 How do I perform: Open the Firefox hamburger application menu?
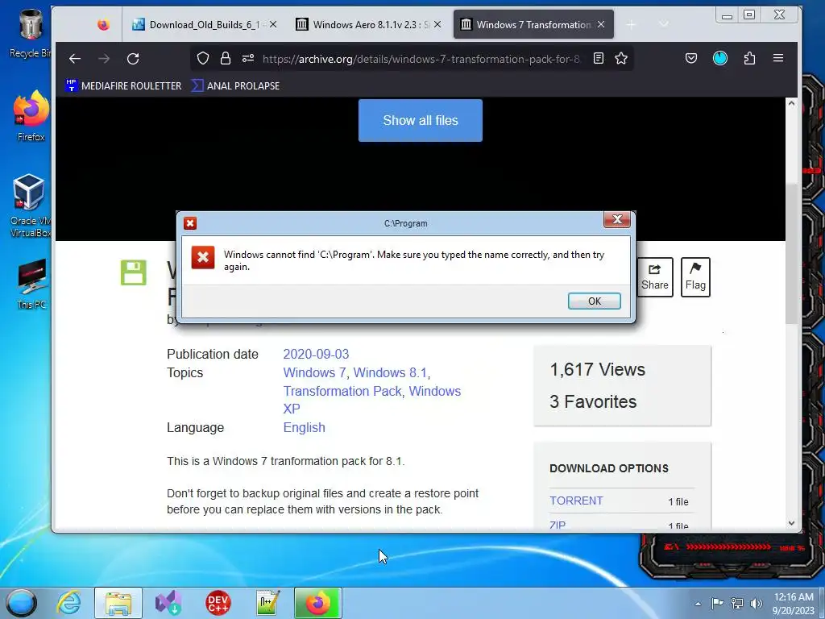tap(779, 58)
